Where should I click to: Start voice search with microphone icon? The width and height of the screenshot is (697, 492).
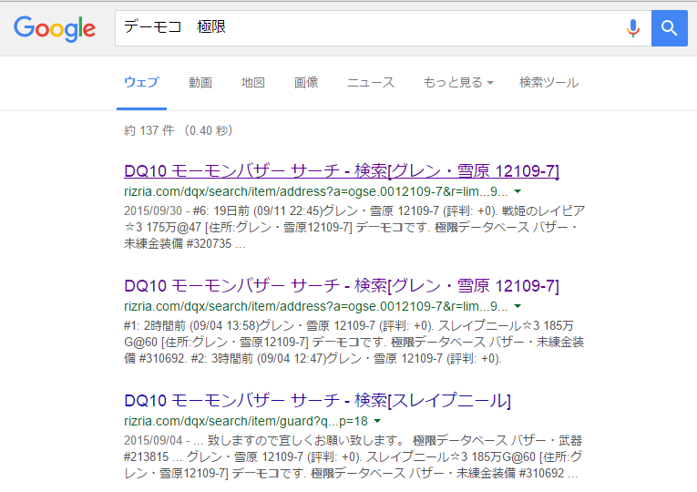pyautogui.click(x=633, y=28)
